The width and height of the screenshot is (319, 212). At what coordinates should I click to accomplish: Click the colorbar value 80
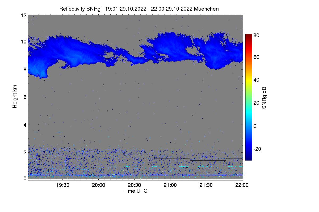tap(257, 35)
